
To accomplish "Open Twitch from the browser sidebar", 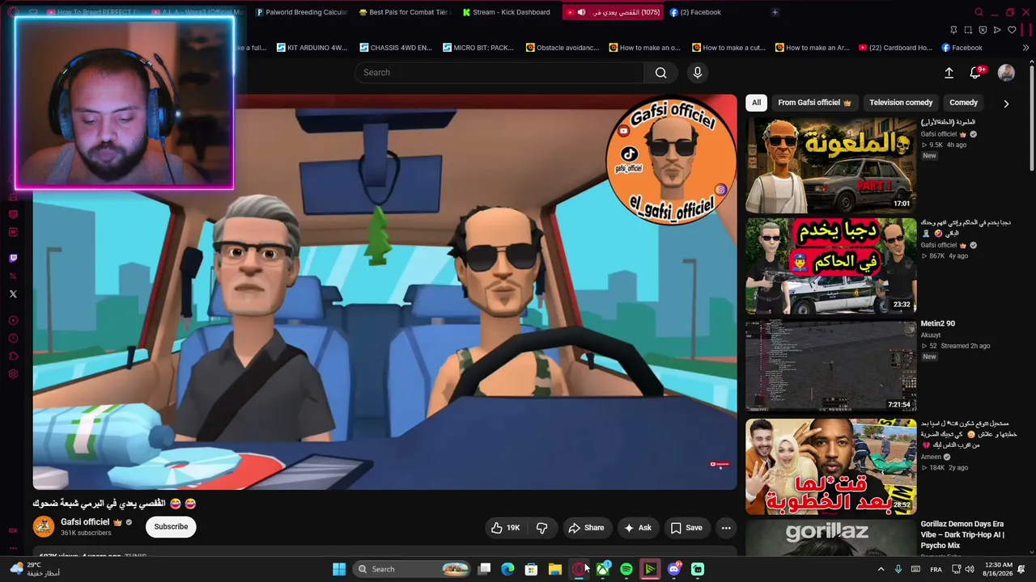I will tap(13, 259).
